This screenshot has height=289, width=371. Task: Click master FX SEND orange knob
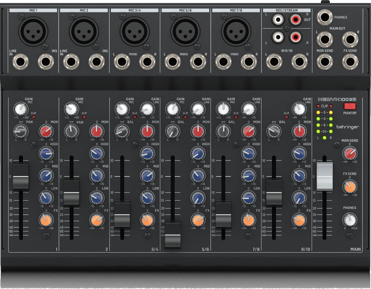pyautogui.click(x=350, y=186)
